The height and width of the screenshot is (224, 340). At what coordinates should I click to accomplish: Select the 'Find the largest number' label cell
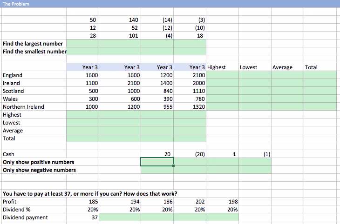tap(34, 44)
